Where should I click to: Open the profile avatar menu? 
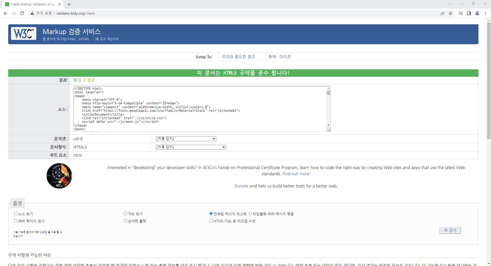pyautogui.click(x=477, y=13)
